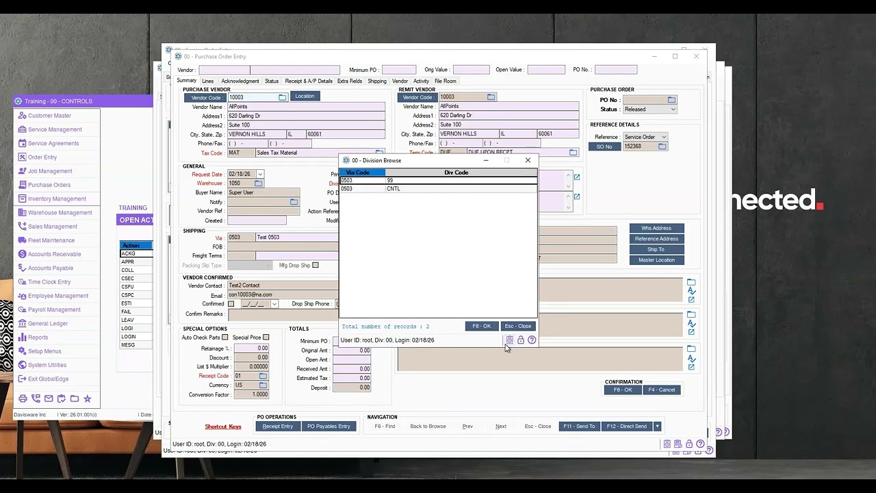
Task: Open the Warehouse lookup folder icon
Action: 258,184
